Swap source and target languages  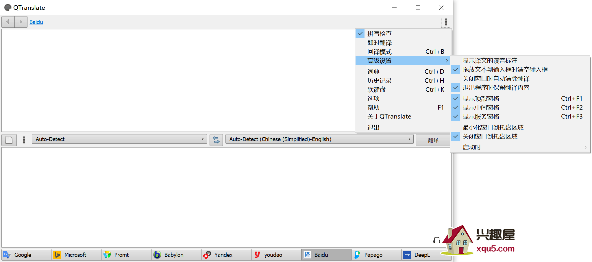[216, 140]
